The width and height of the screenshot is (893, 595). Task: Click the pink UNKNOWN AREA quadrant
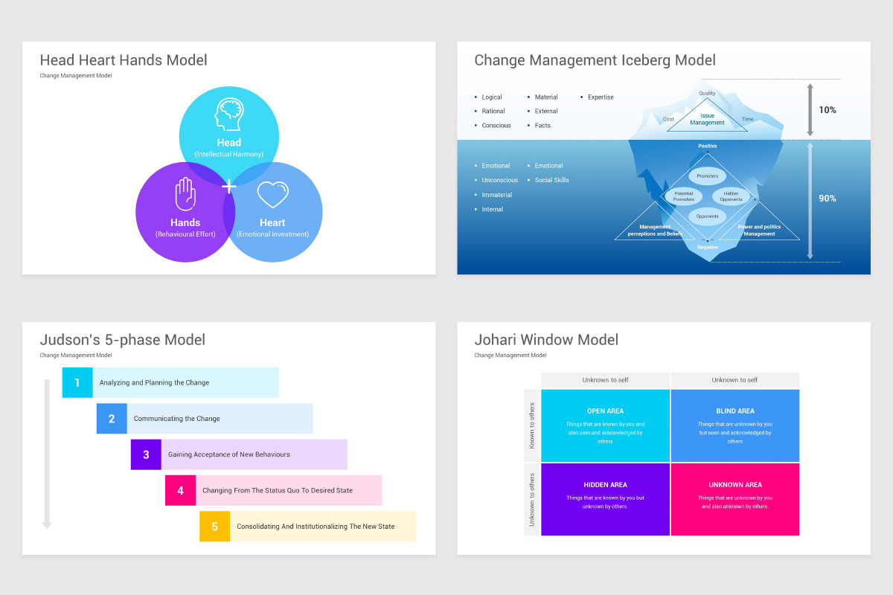tap(735, 499)
